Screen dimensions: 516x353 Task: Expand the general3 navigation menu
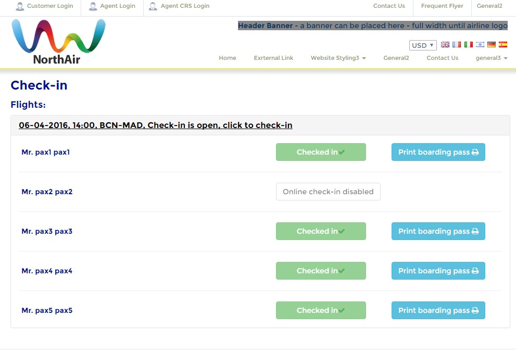(x=492, y=58)
